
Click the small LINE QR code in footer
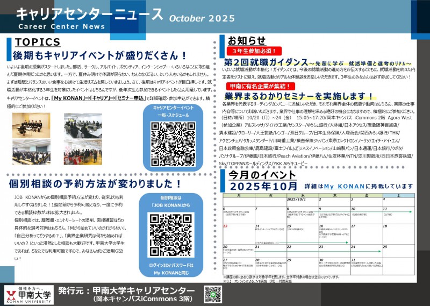click(x=213, y=294)
